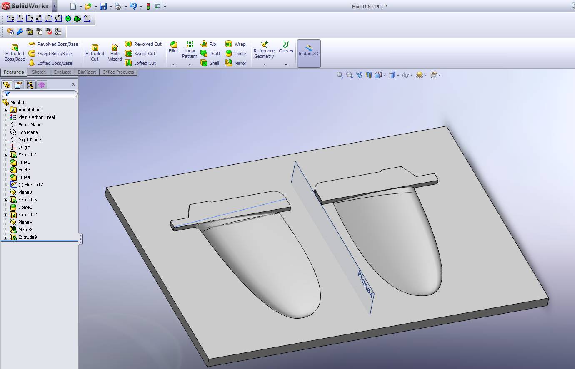Select the Shell feature tool
This screenshot has height=369, width=575.
tap(210, 63)
